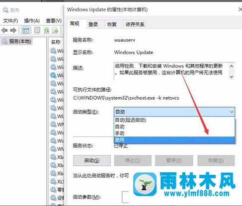Viewport: 242px width, 206px height.
Task: Close the Windows Update properties dialog
Action: click(240, 9)
